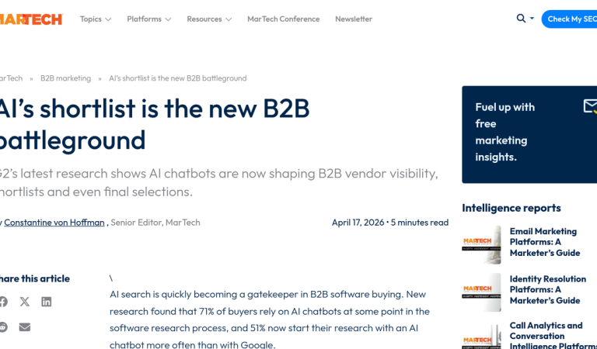Screen dimensions: 597x349
Task: Expand the search options caret
Action: coord(532,19)
